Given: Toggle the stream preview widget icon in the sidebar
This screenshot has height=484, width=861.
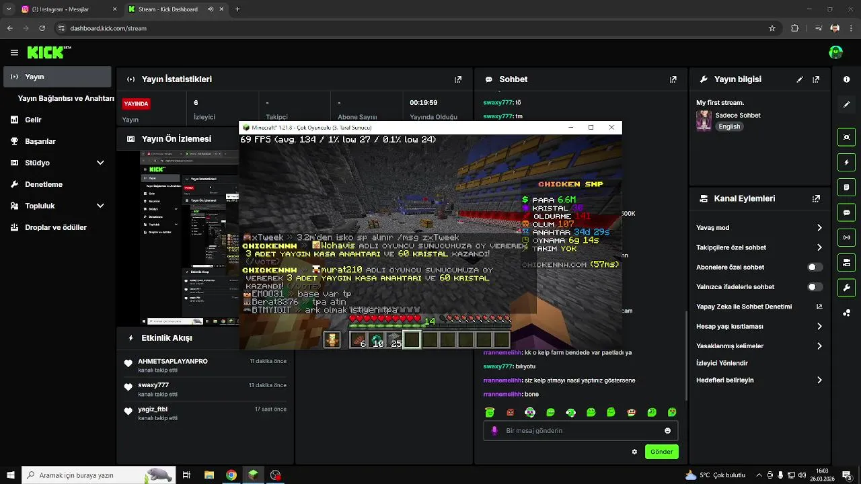Looking at the screenshot, I should 847,137.
